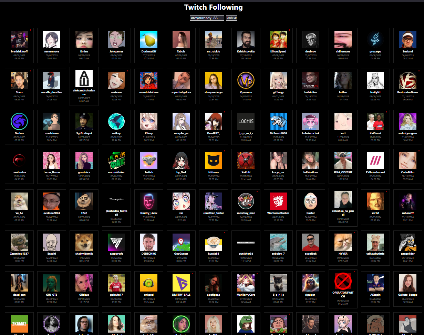Open fritterus black cat icon
The image size is (424, 335).
click(214, 160)
